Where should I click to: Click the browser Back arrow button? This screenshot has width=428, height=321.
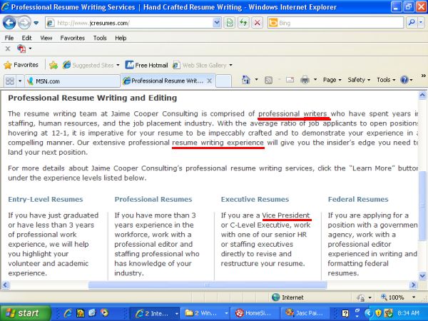point(9,23)
